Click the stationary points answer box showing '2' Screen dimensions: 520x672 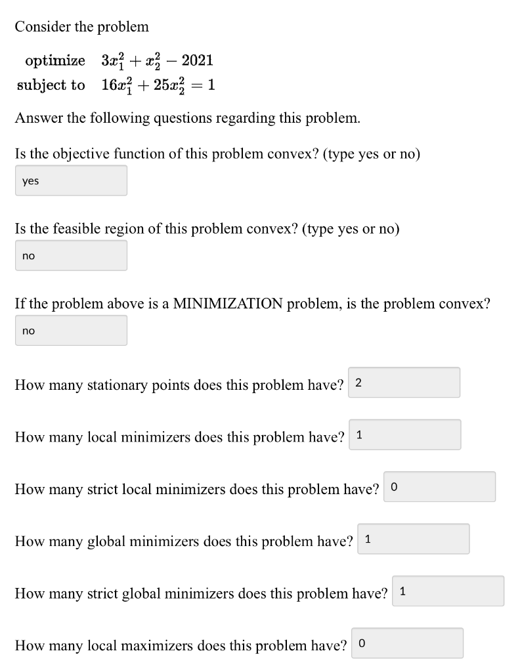404,382
